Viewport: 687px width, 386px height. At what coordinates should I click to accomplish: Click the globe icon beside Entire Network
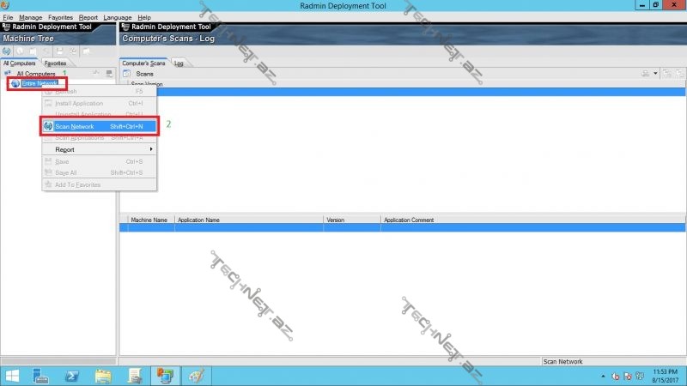[x=15, y=83]
